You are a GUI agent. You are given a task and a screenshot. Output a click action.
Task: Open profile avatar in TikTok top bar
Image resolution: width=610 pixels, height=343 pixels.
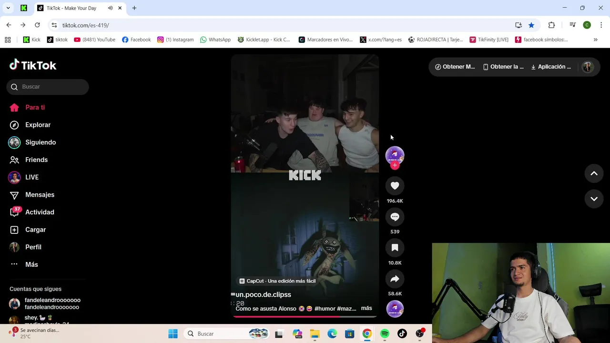tap(588, 67)
